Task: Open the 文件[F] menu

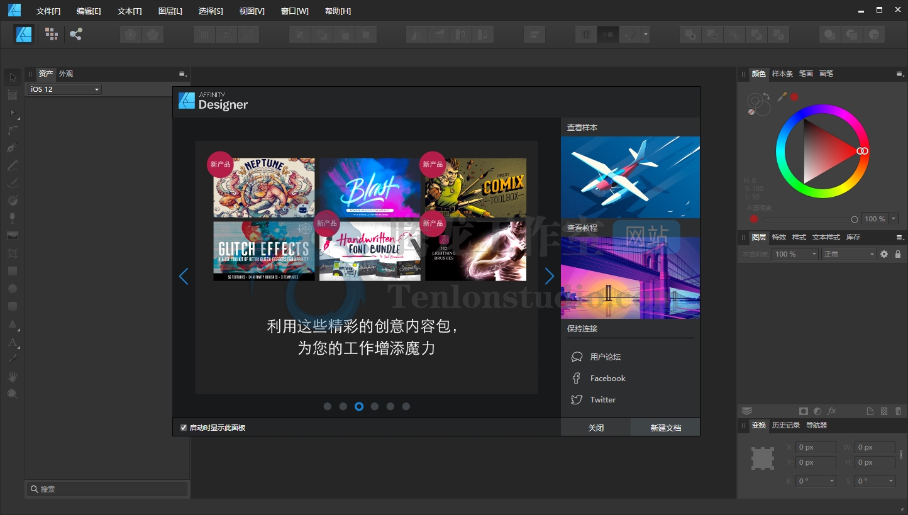Action: click(48, 11)
